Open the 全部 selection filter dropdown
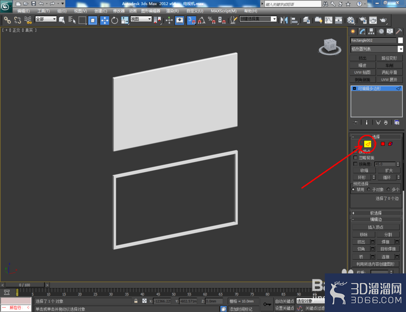The image size is (406, 312). coord(46,19)
